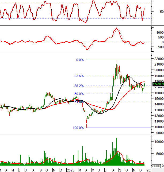This screenshot has width=164, height=172.
Task: Click the candlestick peak near 21000
Action: [117, 64]
